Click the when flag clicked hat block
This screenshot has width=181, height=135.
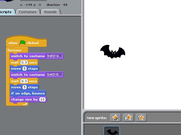pos(27,42)
